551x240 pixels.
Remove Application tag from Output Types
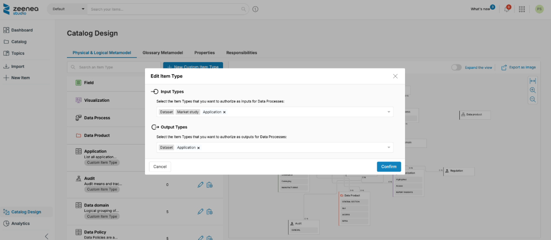[x=198, y=147]
